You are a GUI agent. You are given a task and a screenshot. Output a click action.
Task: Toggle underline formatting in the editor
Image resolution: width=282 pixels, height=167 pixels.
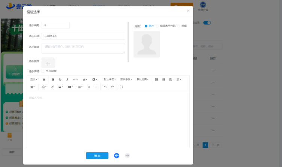60,79
